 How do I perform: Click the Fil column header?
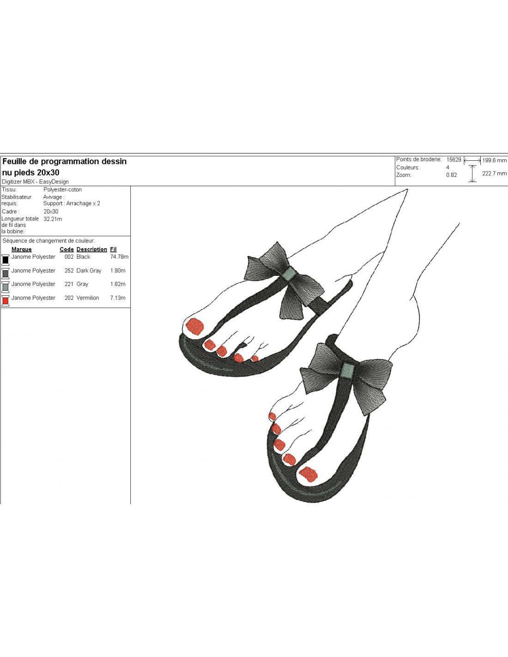click(x=113, y=249)
